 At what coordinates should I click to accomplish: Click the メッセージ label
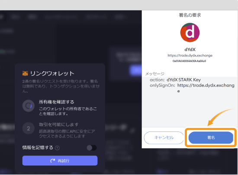click(x=155, y=74)
